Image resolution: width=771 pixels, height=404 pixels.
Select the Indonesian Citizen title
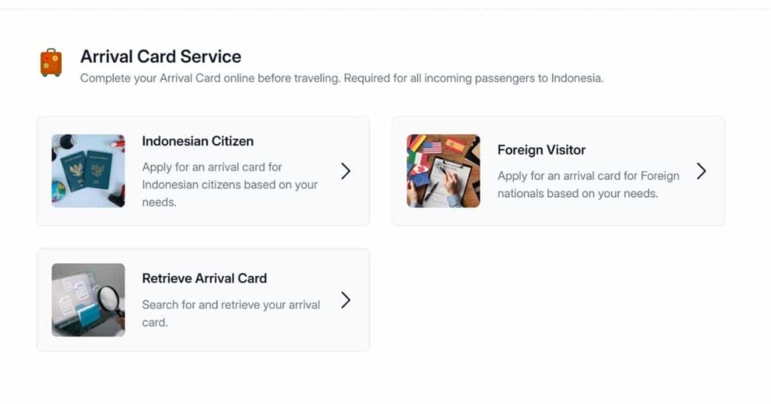pos(198,141)
